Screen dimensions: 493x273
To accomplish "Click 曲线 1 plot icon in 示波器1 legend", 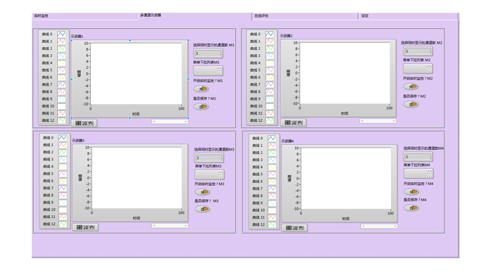I will pos(61,41).
